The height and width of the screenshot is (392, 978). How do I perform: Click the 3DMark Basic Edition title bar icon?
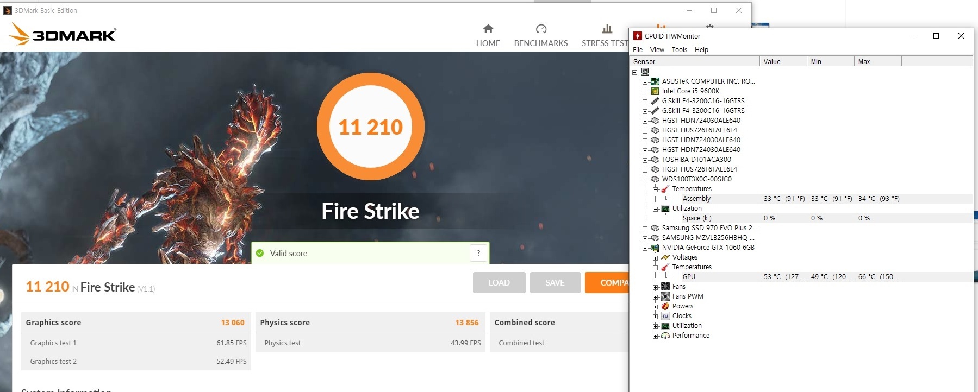click(x=8, y=10)
